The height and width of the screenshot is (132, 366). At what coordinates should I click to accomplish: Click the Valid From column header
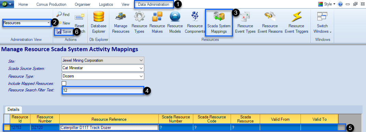point(280,119)
